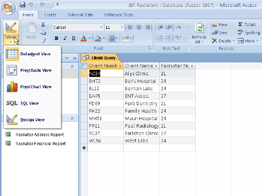The width and height of the screenshot is (262, 196).
Task: Open the More records menu
Action: [248, 41]
